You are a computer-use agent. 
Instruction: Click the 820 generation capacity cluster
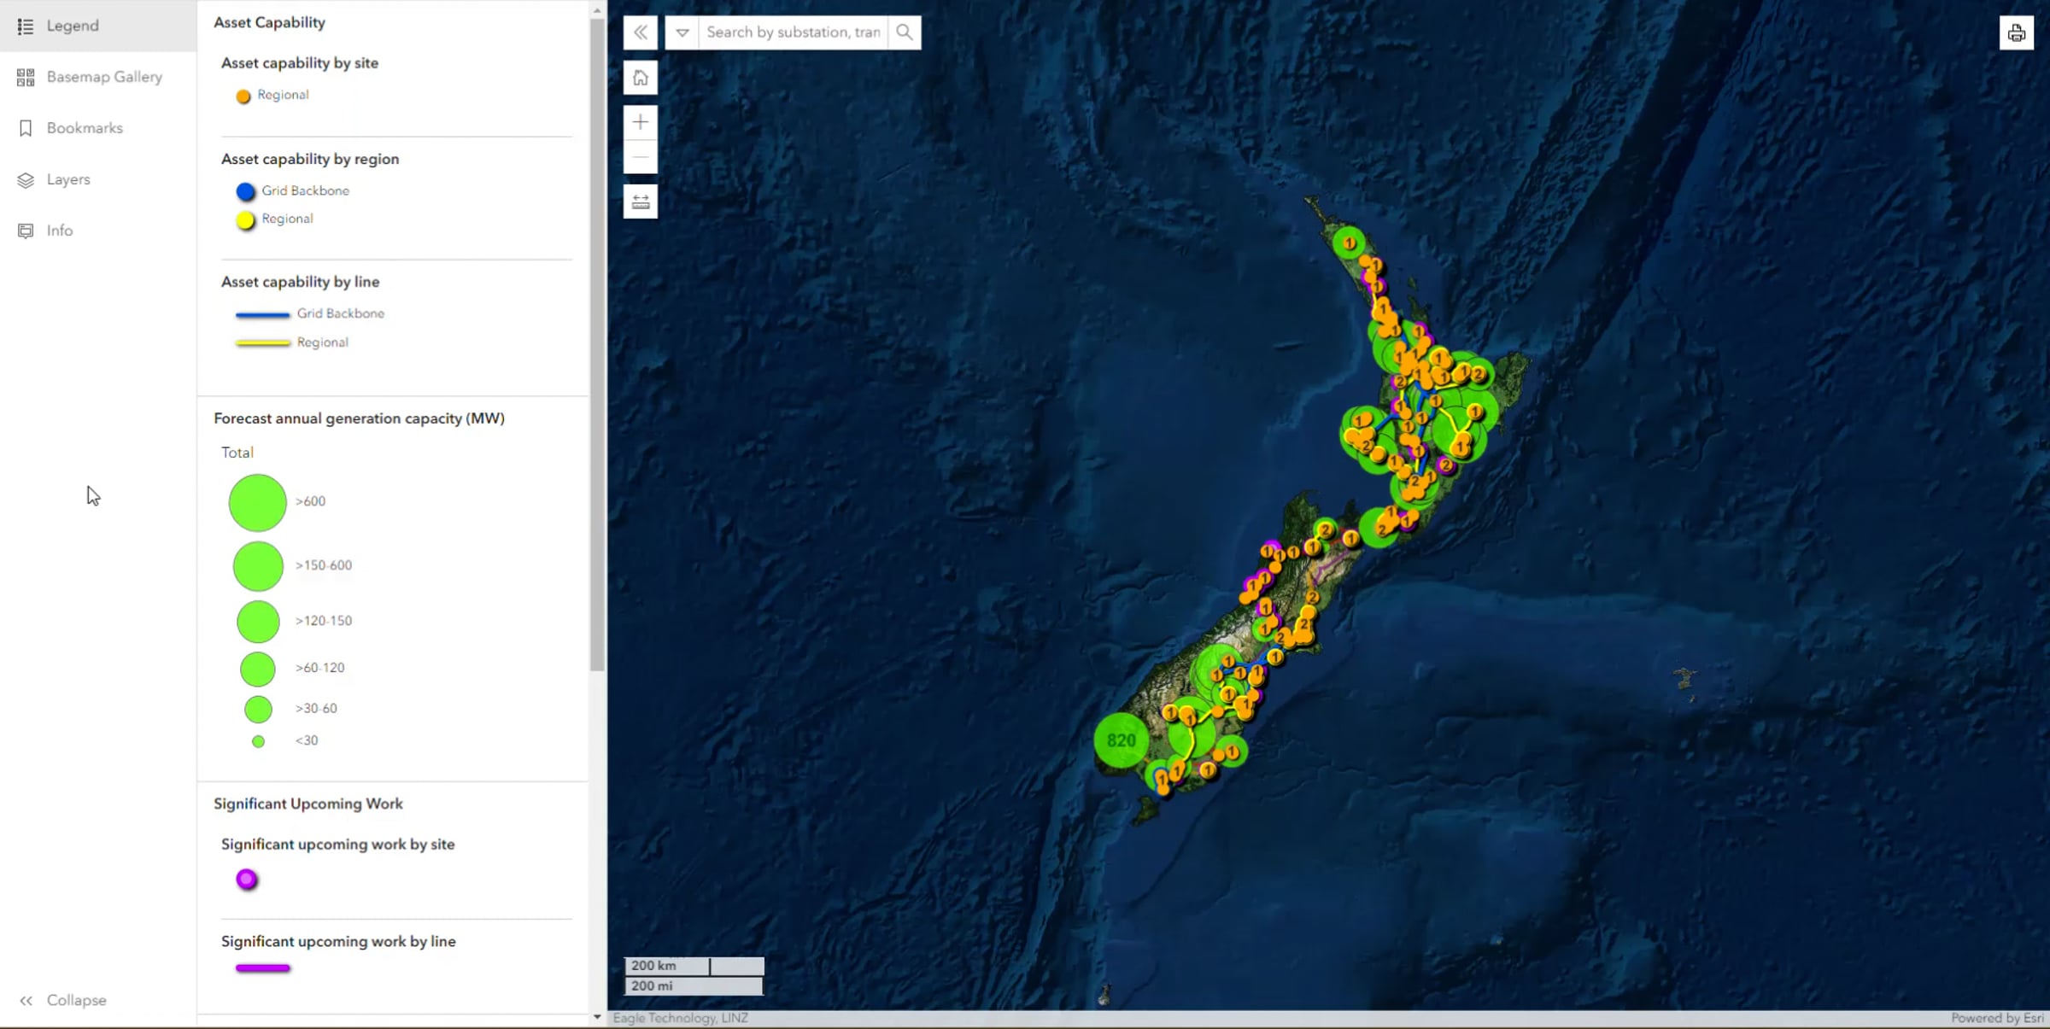tap(1122, 740)
